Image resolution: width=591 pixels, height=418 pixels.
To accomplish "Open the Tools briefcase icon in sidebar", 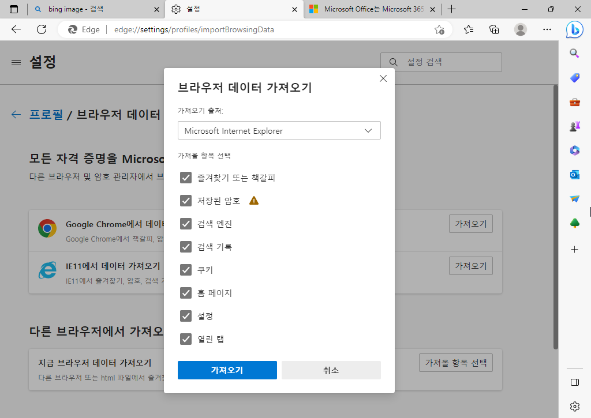I will tap(574, 102).
